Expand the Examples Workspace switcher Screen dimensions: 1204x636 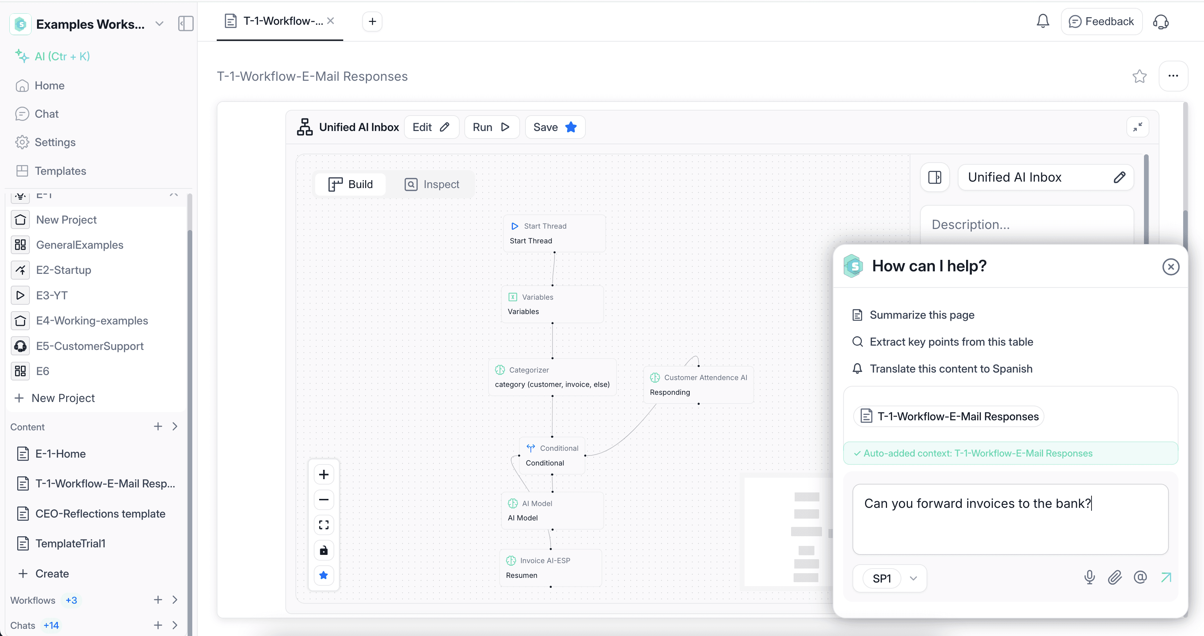pyautogui.click(x=159, y=24)
